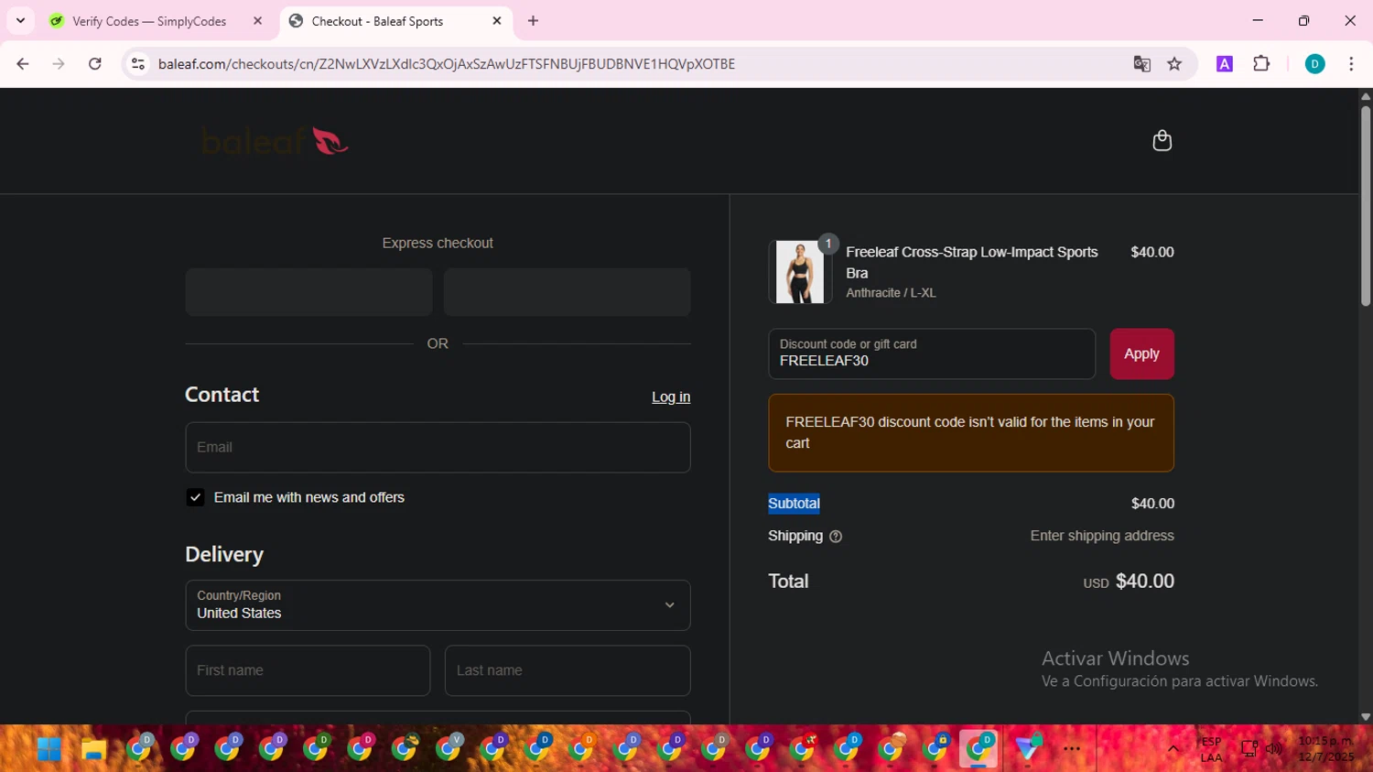The image size is (1373, 772).
Task: Click the FREELEAF30 invalid code error message
Action: pyautogui.click(x=971, y=432)
